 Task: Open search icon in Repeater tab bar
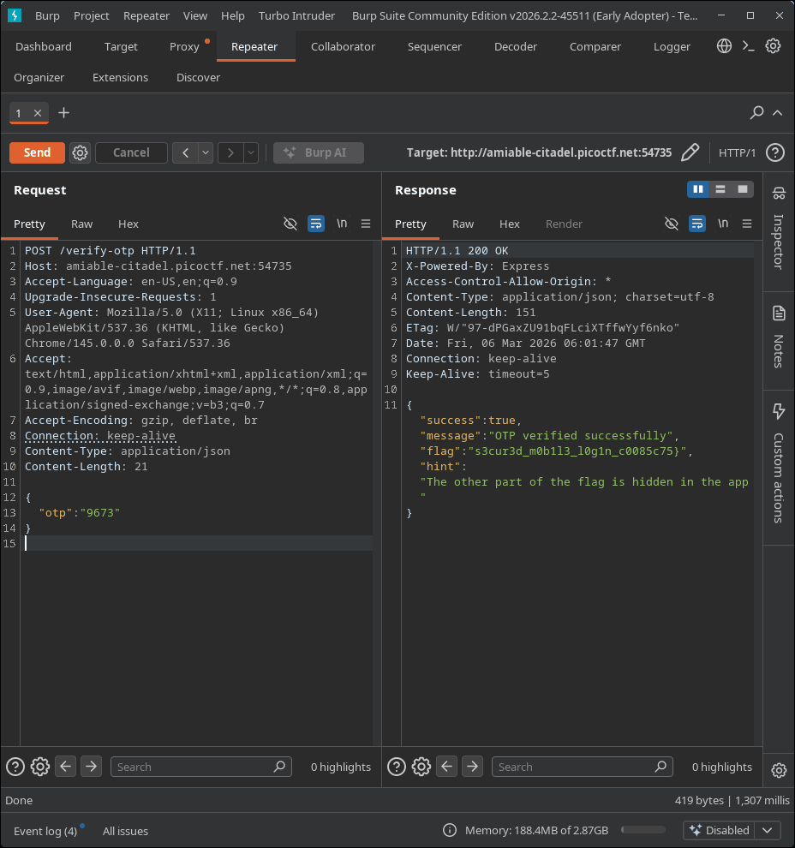coord(756,113)
